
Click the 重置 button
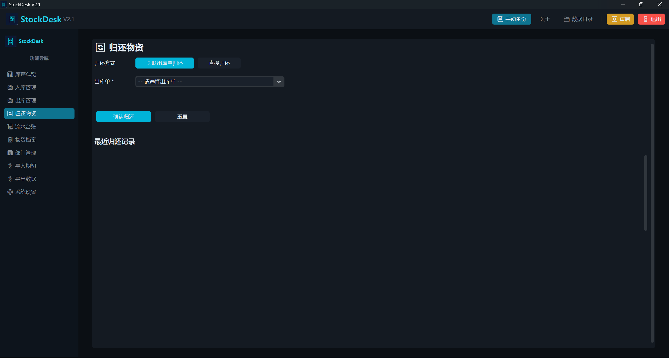182,117
